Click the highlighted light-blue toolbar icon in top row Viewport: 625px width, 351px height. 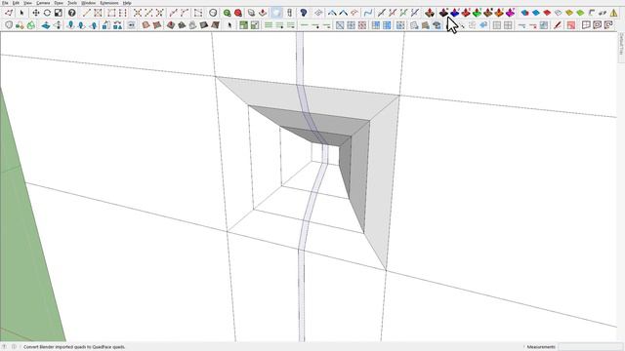[276, 13]
